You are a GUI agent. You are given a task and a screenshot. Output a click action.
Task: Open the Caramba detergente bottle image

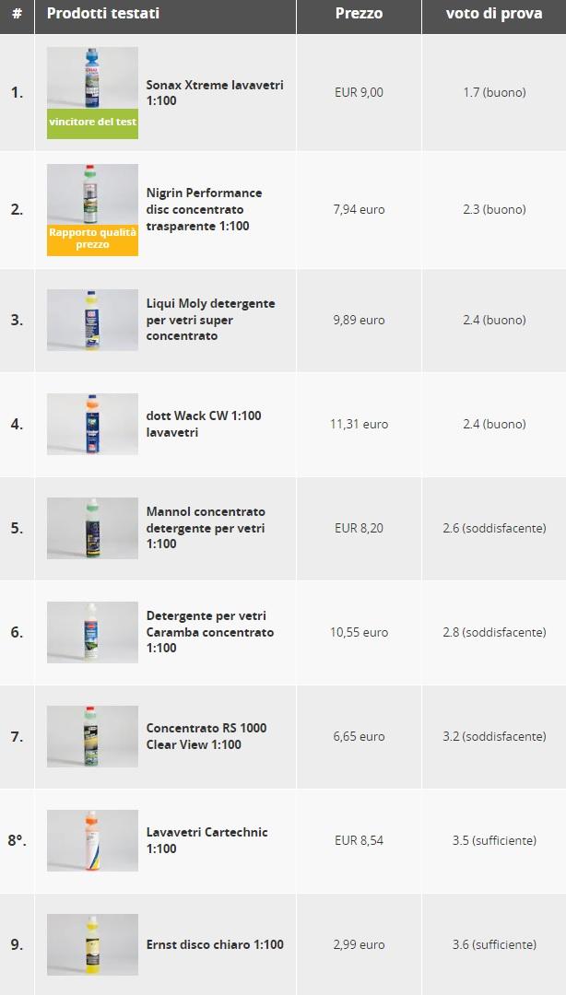92,632
